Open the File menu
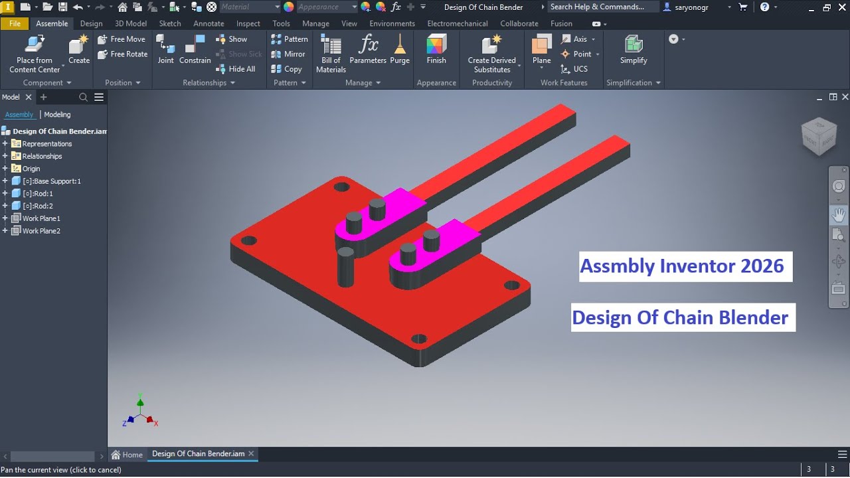Image resolution: width=850 pixels, height=478 pixels. coord(15,23)
